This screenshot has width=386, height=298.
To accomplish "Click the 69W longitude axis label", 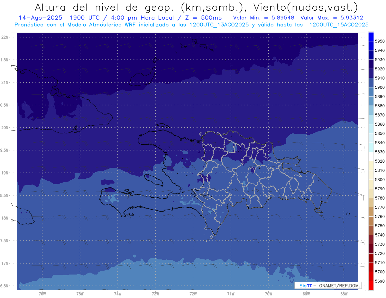I will [x=306, y=293].
